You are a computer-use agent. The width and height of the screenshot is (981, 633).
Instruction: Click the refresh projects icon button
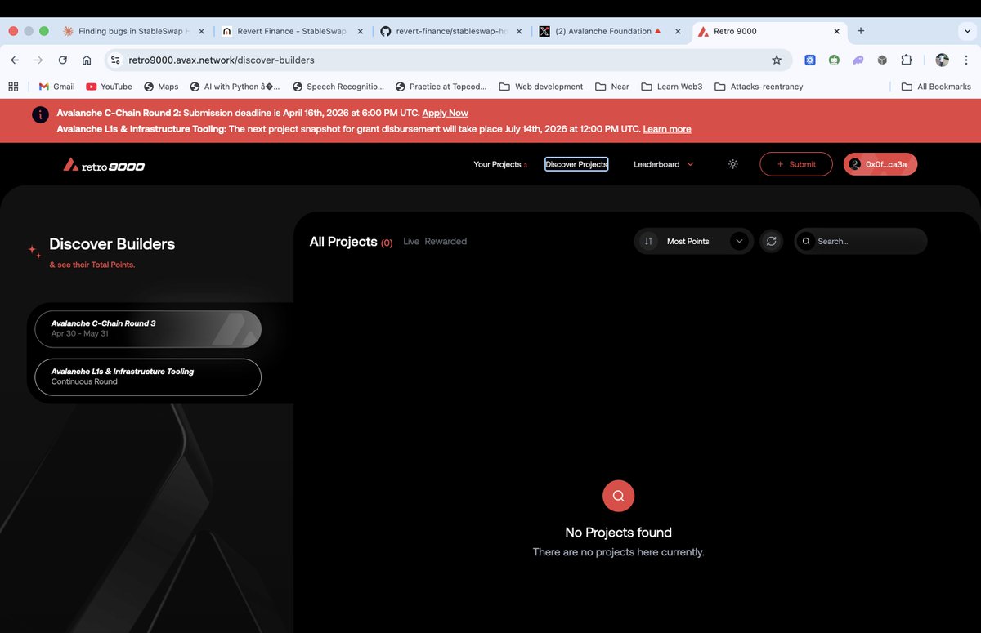(x=771, y=241)
